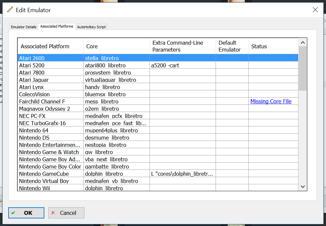Click the prosystem_libretro core cell
The image size is (326, 226).
(x=117, y=72)
